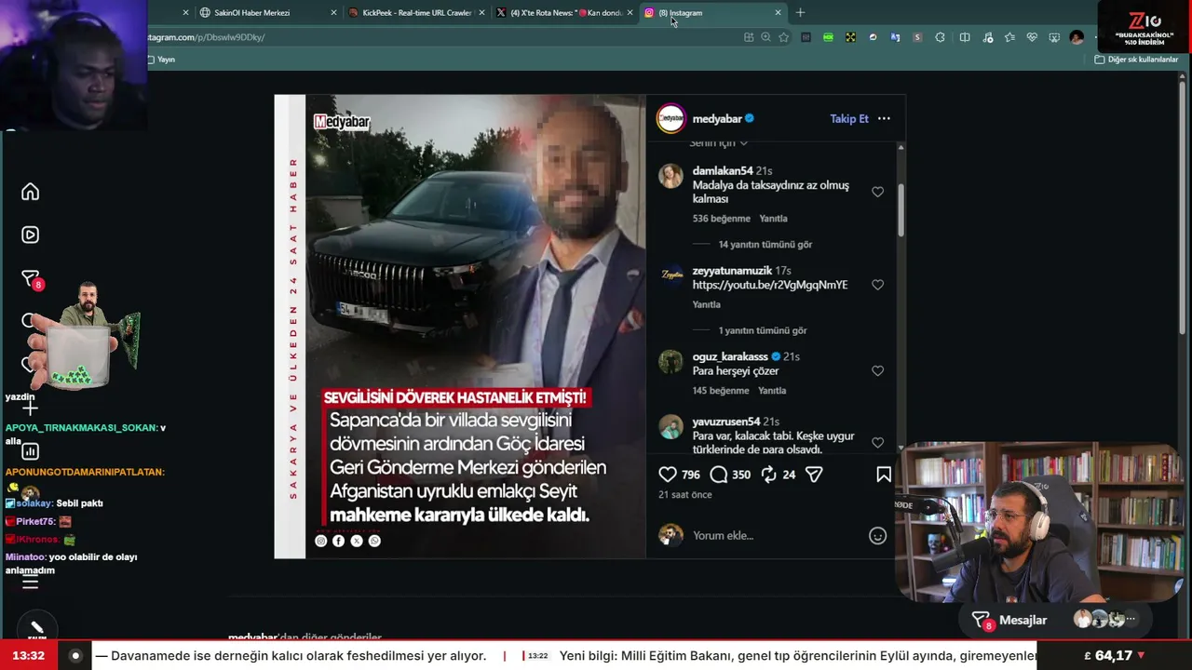This screenshot has height=670, width=1192.
Task: Like yavuzrusen54's comment
Action: click(877, 443)
